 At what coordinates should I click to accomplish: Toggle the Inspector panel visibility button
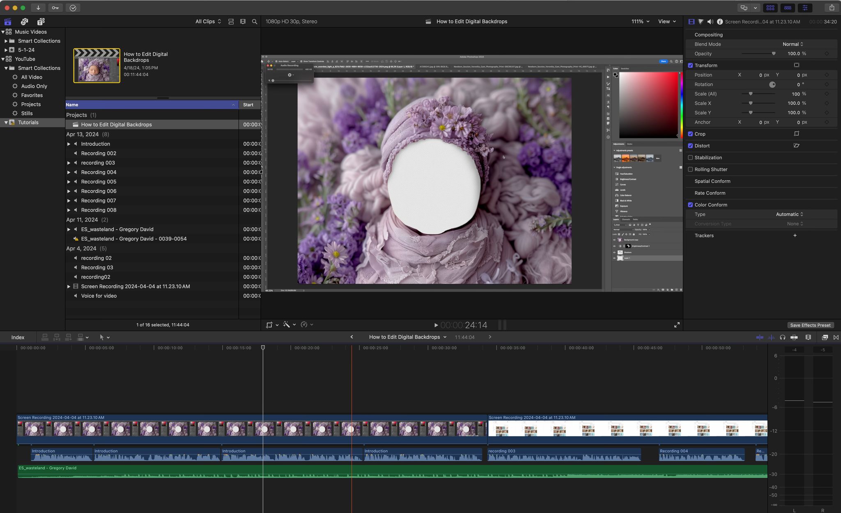[x=805, y=8]
